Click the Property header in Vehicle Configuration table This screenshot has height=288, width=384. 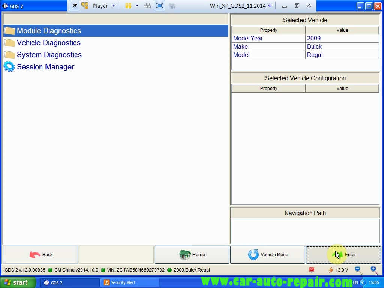268,88
